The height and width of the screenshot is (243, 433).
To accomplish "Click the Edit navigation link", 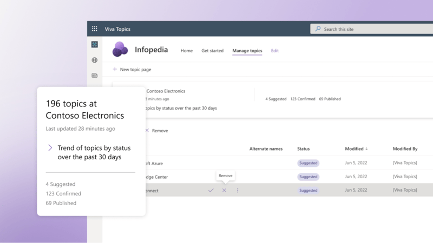I will pos(275,51).
